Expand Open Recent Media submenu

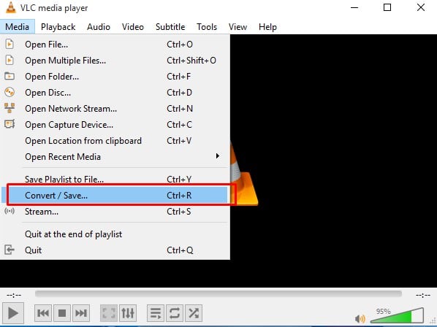115,157
